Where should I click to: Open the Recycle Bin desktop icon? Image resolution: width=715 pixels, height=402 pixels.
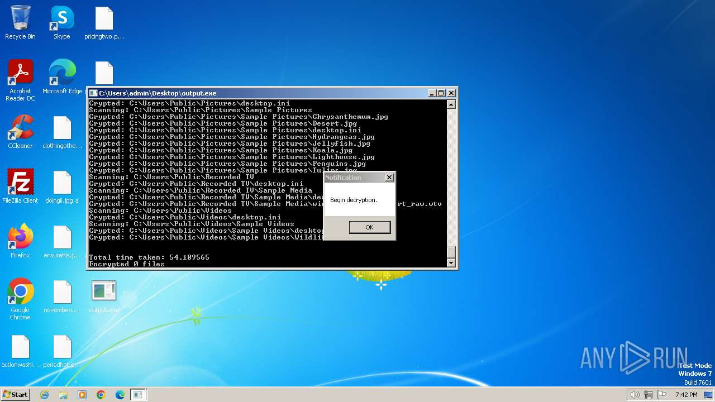click(x=20, y=23)
